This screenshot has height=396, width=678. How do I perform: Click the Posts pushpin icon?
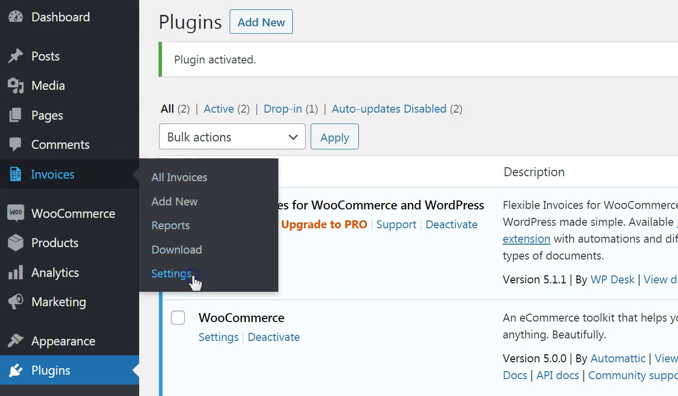pos(16,56)
